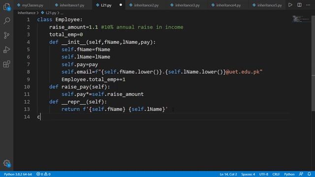Viewport: 315px width, 177px height.
Task: Click the @uet.edu.pk text in email line
Action: (243, 72)
